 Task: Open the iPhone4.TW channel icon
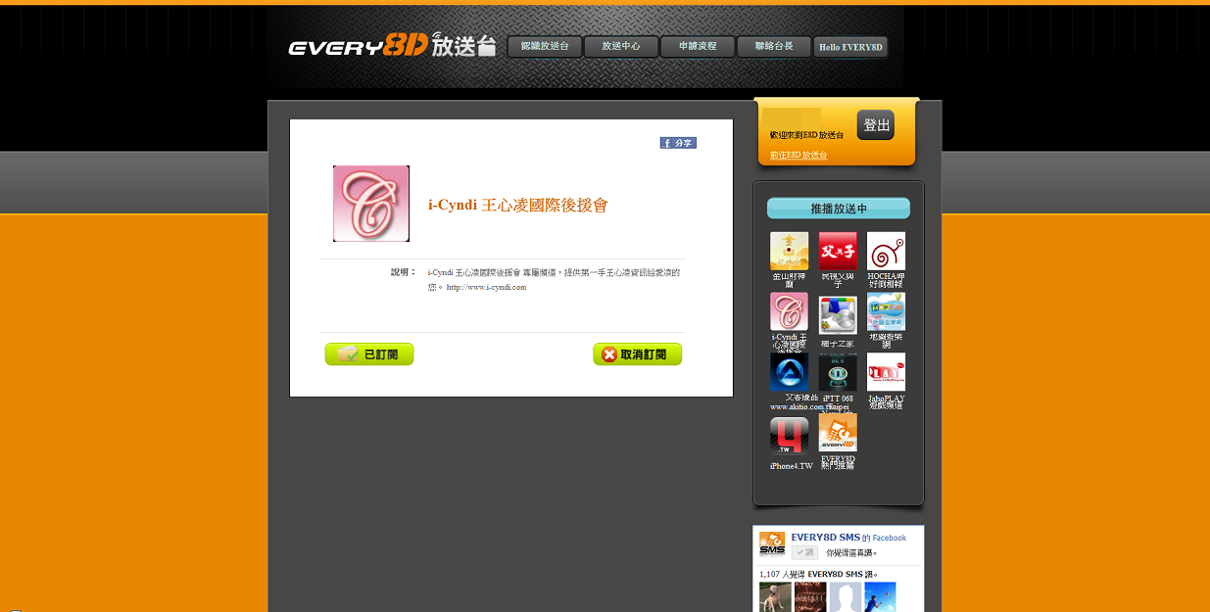click(789, 436)
